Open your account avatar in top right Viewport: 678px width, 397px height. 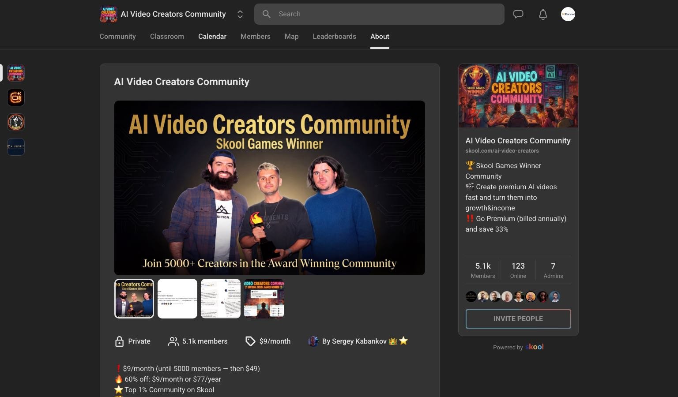(x=568, y=14)
